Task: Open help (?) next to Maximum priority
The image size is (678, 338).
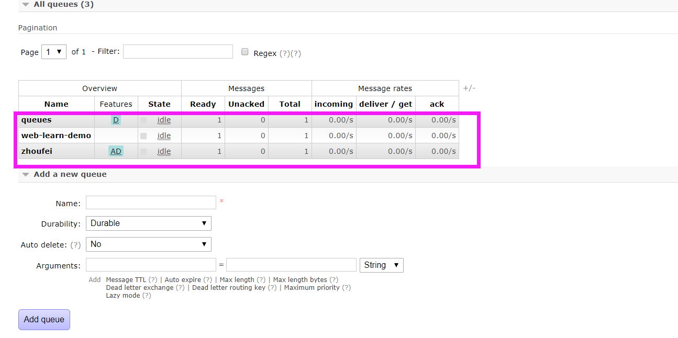Action: 347,288
